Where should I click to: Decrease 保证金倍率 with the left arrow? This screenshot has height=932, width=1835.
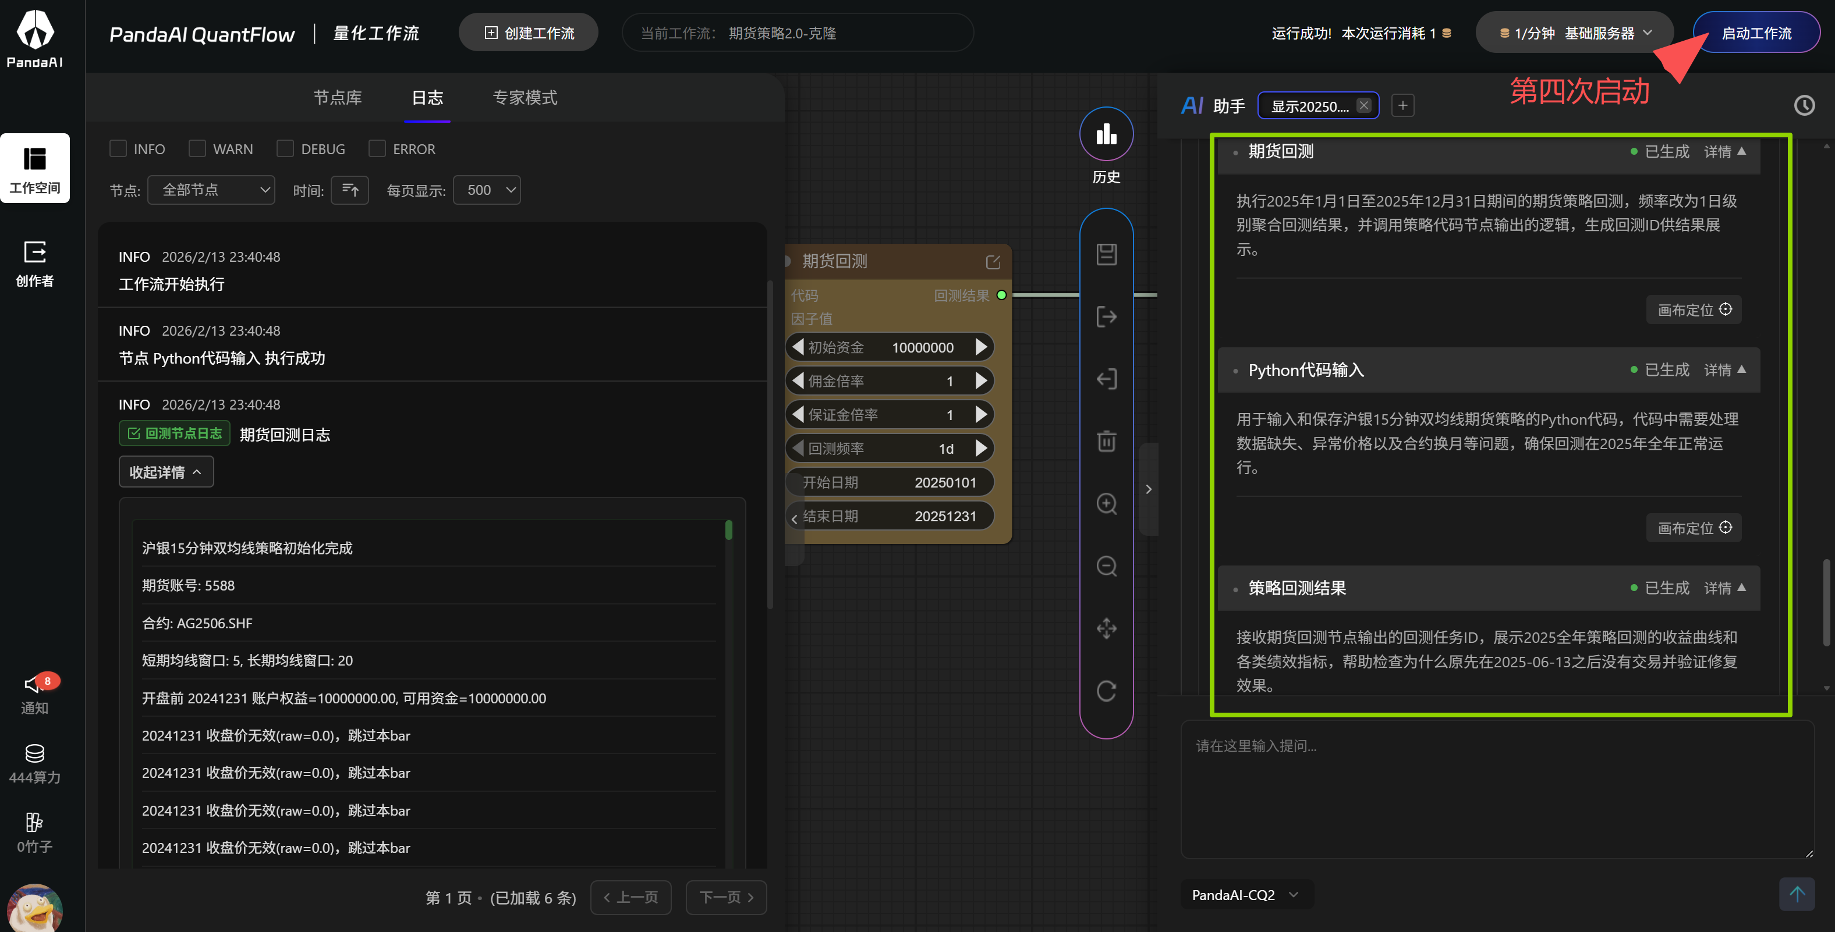(798, 414)
